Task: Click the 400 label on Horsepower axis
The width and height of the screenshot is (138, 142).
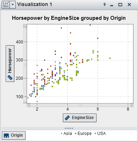Action: 19,42
